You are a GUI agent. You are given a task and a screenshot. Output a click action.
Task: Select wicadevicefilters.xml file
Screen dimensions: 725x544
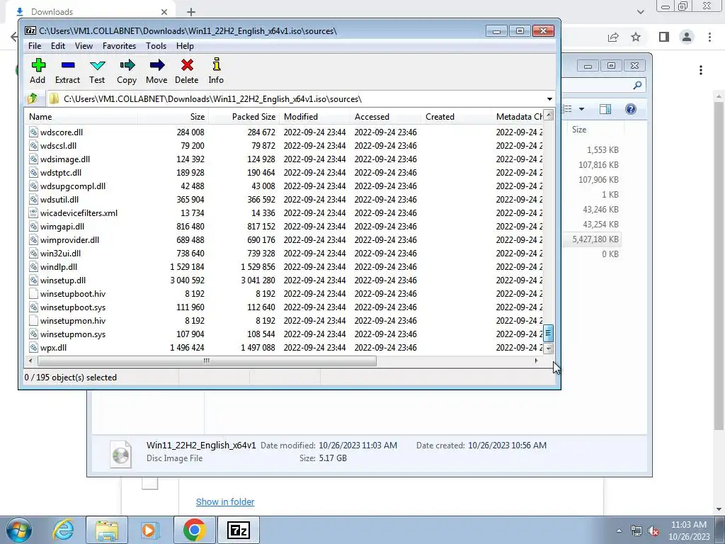[79, 212]
